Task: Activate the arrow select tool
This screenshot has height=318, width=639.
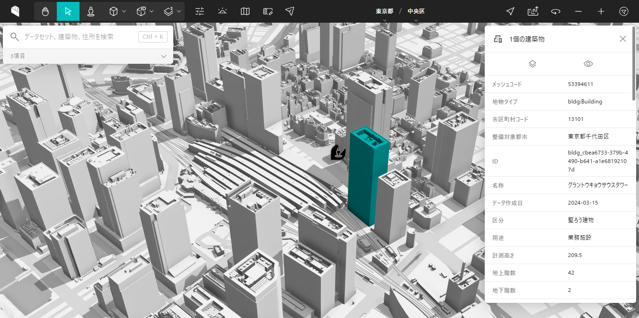Action: click(68, 11)
